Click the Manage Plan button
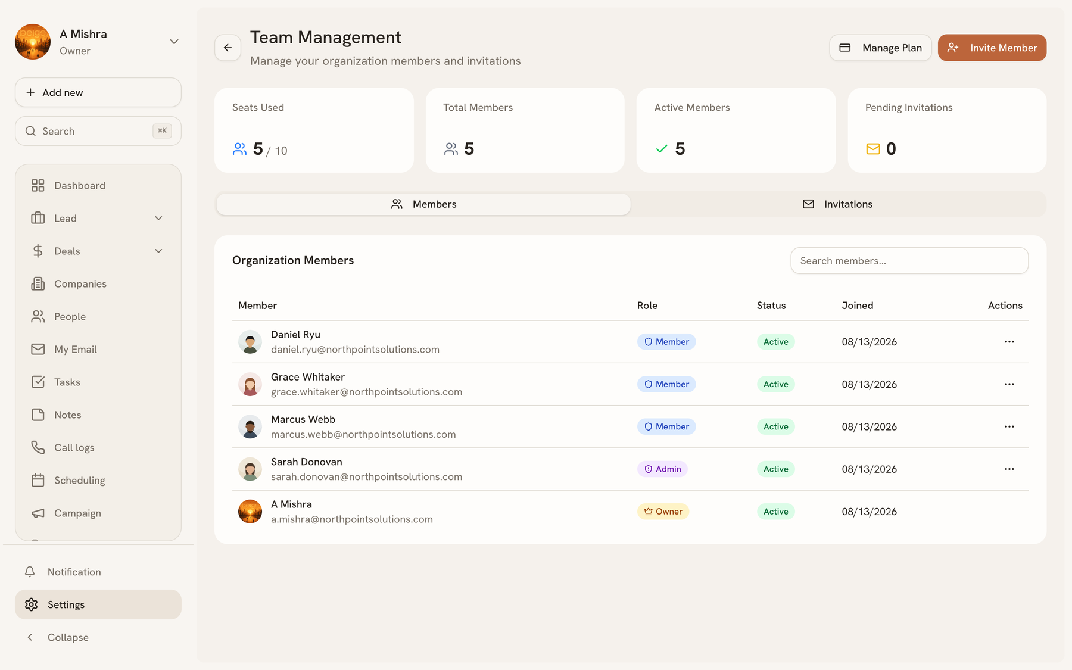This screenshot has width=1072, height=670. (880, 48)
